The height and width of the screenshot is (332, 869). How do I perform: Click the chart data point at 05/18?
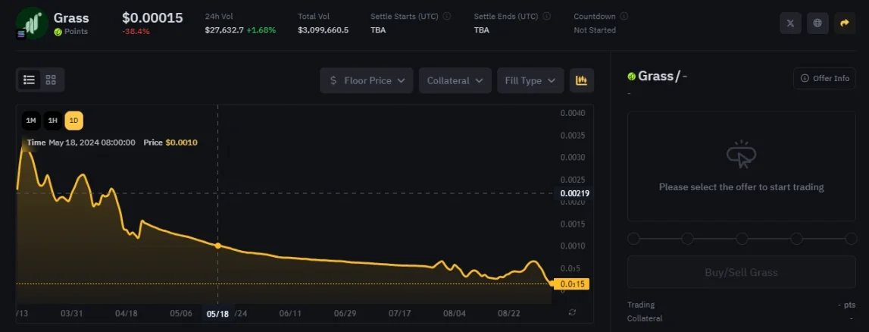[217, 246]
